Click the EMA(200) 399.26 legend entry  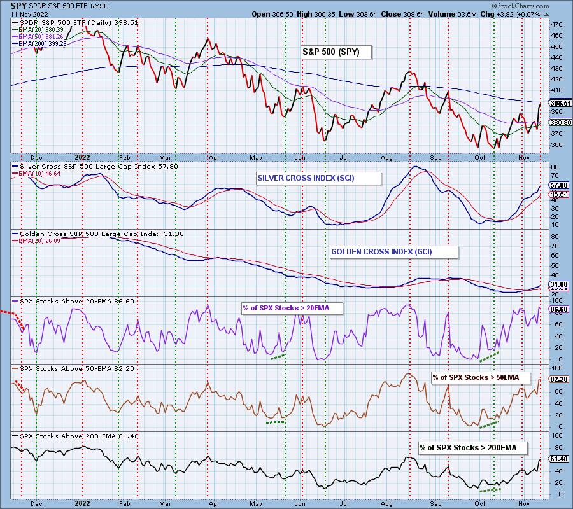coord(39,44)
